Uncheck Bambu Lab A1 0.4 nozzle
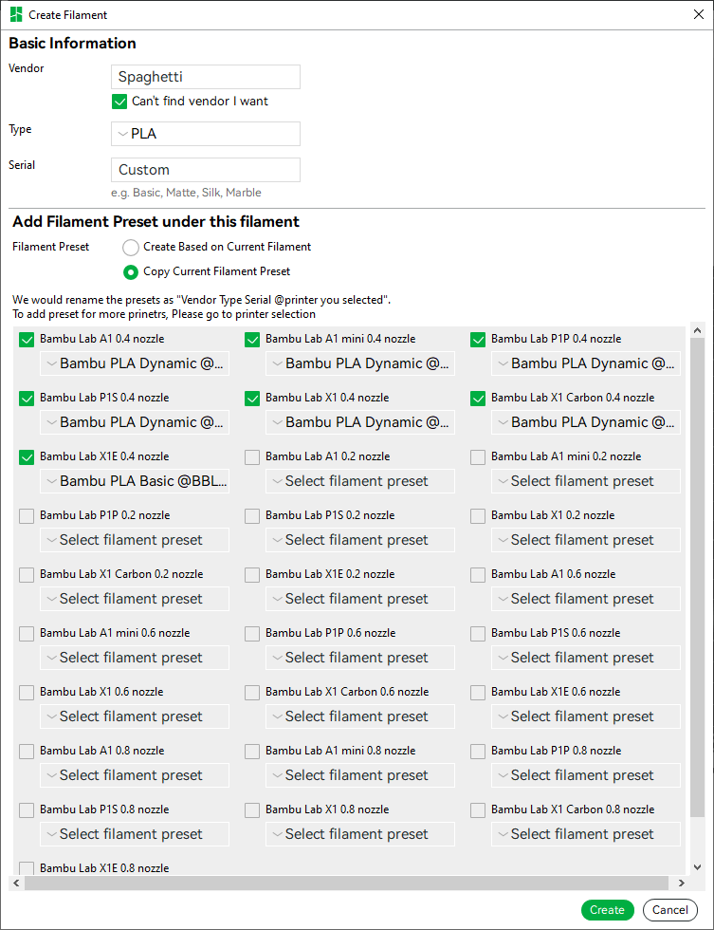Viewport: 714px width, 930px height. coord(27,340)
